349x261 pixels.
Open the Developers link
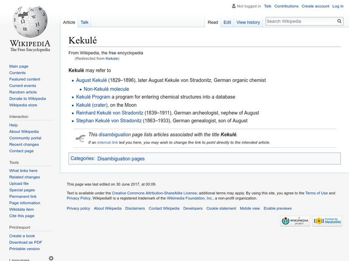(193, 208)
